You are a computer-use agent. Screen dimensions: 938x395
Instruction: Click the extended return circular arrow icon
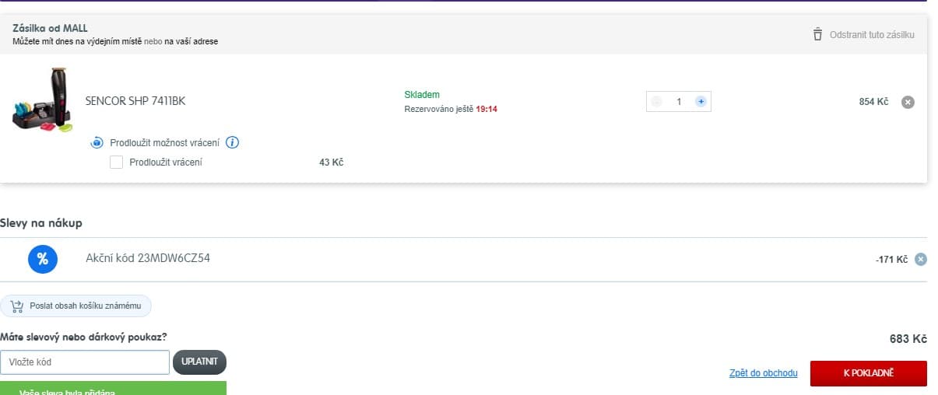point(97,142)
